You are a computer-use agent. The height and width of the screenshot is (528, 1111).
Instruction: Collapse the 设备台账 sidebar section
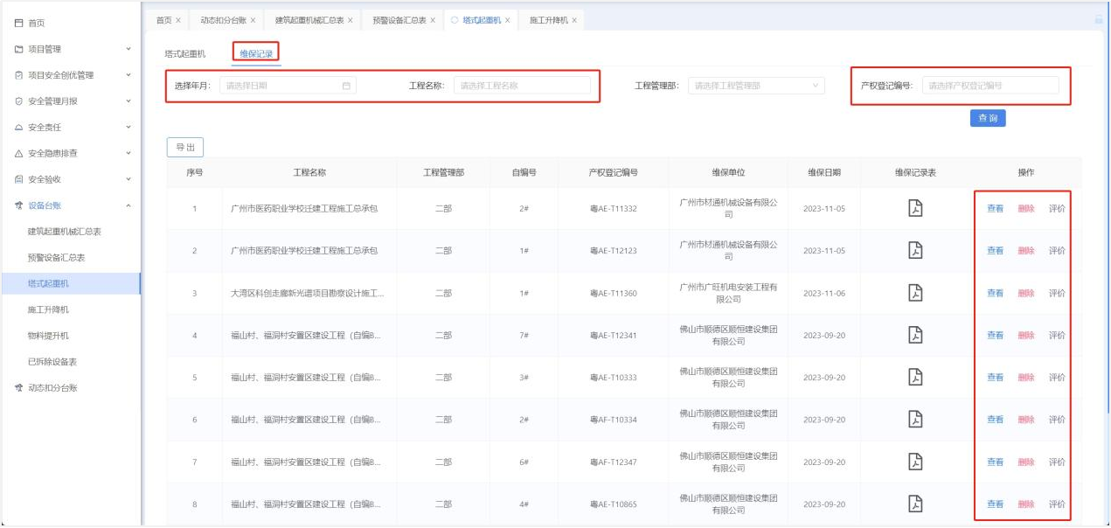click(x=128, y=205)
